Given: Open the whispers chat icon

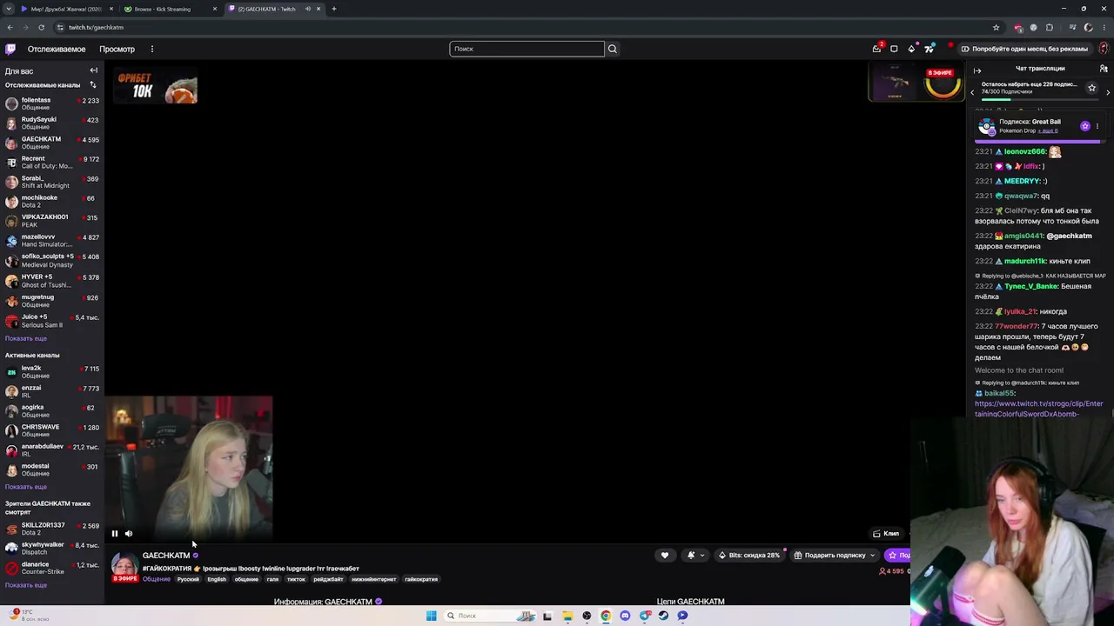Looking at the screenshot, I should click(894, 49).
